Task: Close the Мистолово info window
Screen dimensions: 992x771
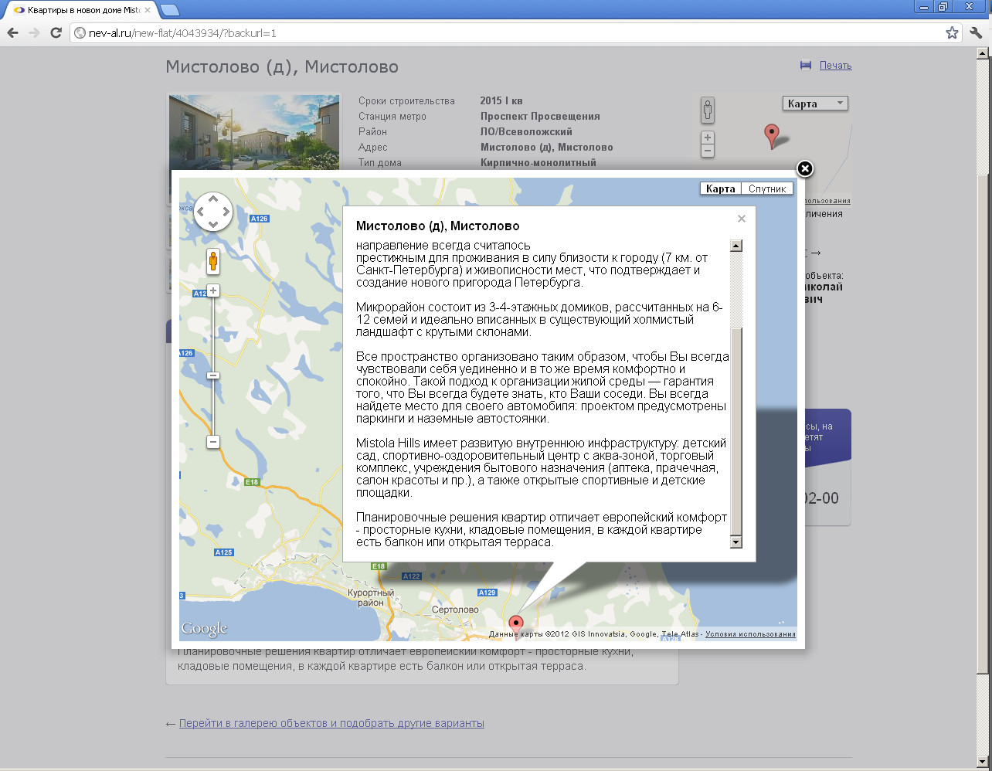Action: coord(741,219)
